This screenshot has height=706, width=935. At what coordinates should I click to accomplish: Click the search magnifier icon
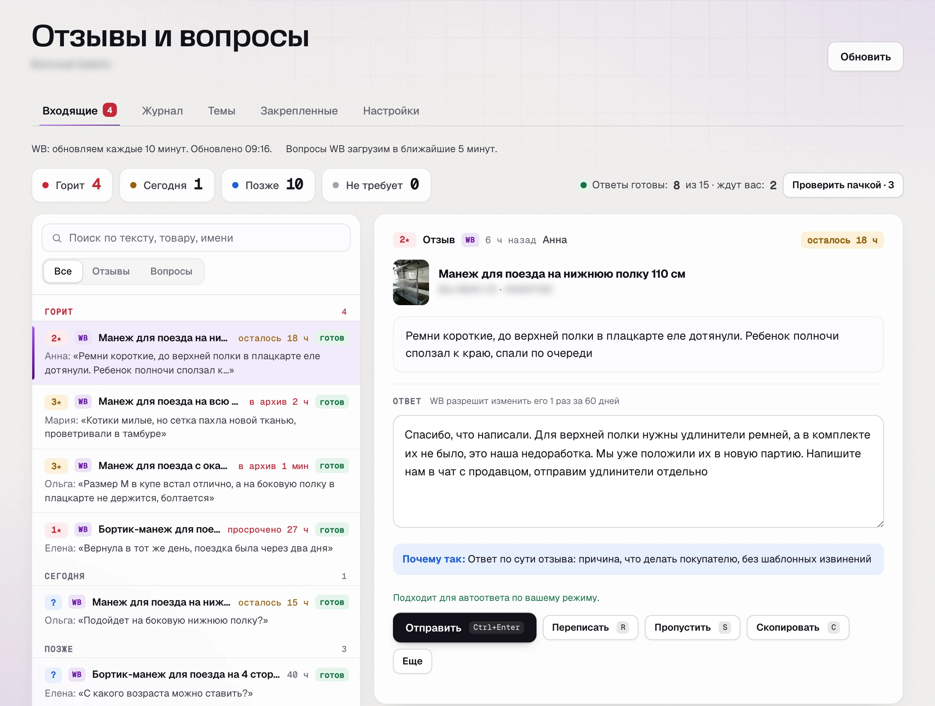[57, 238]
